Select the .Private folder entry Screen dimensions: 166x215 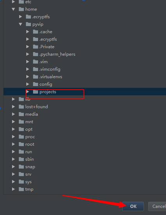pos(43,47)
